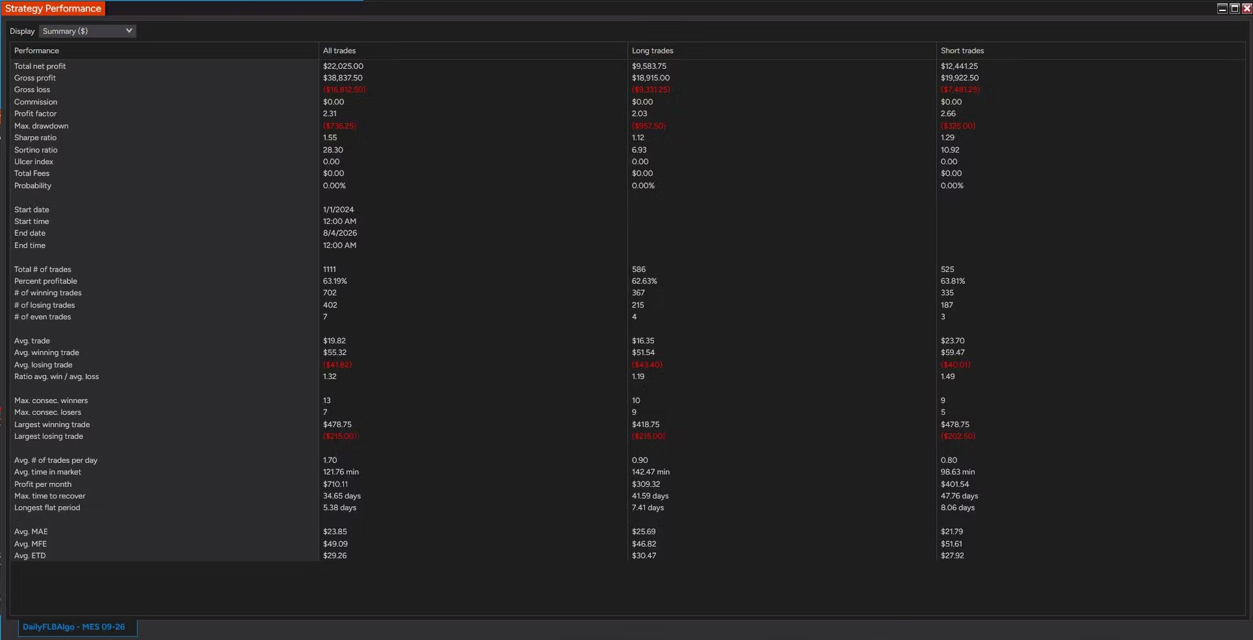Click the 525 short trades count
This screenshot has height=640, width=1253.
947,269
